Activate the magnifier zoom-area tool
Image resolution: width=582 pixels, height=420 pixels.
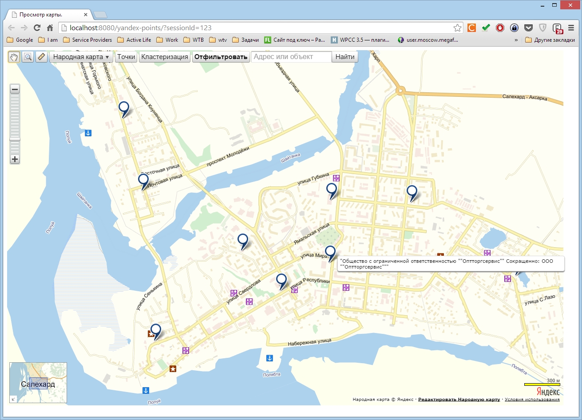[x=28, y=57]
